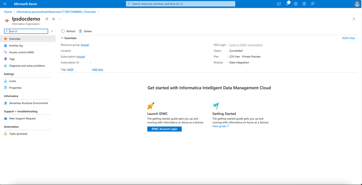Create a New Support Request
This screenshot has width=362, height=185.
23,118
